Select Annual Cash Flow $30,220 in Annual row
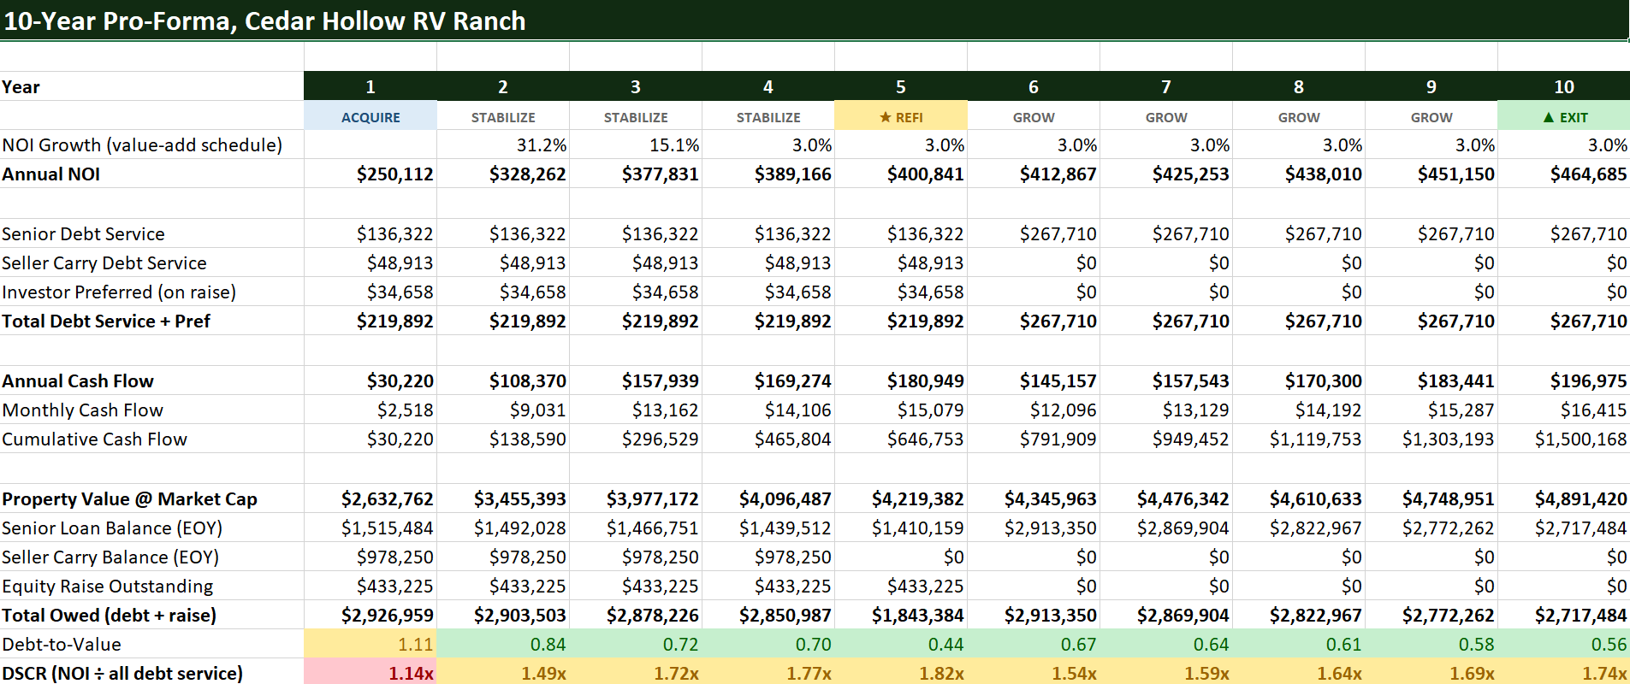This screenshot has height=684, width=1630. [370, 381]
